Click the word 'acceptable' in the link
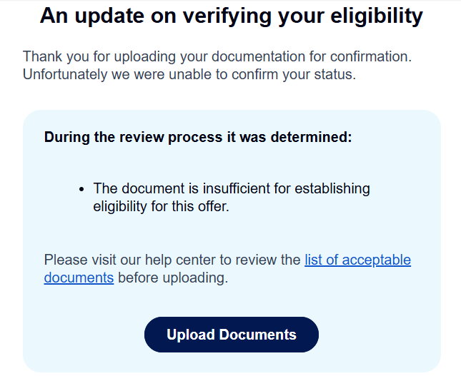 point(377,260)
